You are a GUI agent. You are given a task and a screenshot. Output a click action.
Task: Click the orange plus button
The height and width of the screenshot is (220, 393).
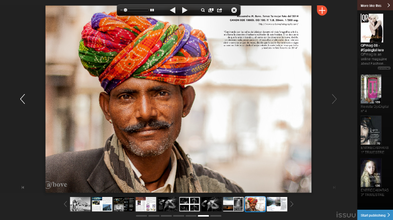322,10
